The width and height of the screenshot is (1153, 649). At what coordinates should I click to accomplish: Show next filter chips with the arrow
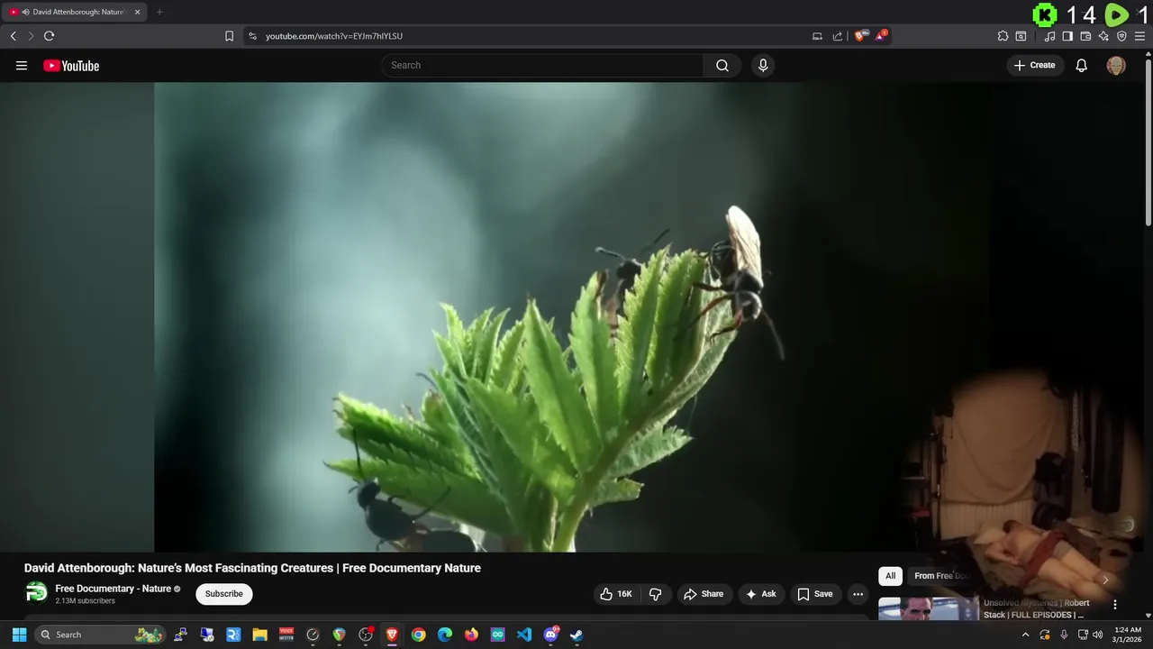(1105, 580)
